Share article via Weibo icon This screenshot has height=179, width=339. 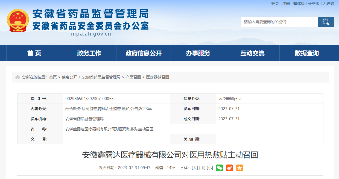(229, 168)
